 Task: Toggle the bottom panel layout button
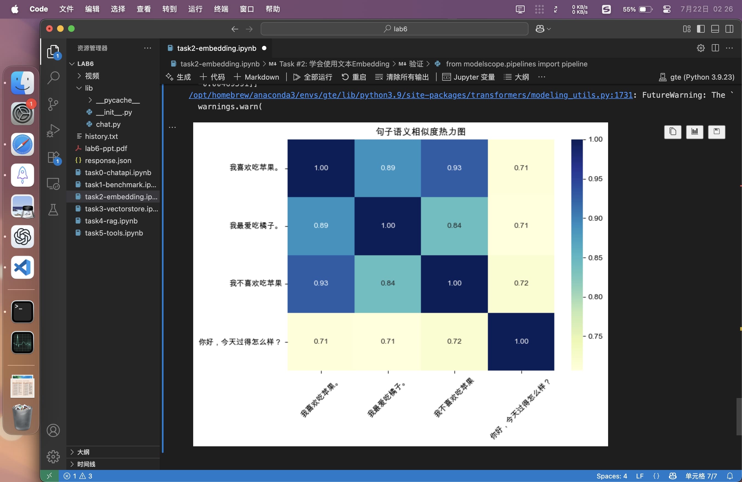[x=715, y=29]
